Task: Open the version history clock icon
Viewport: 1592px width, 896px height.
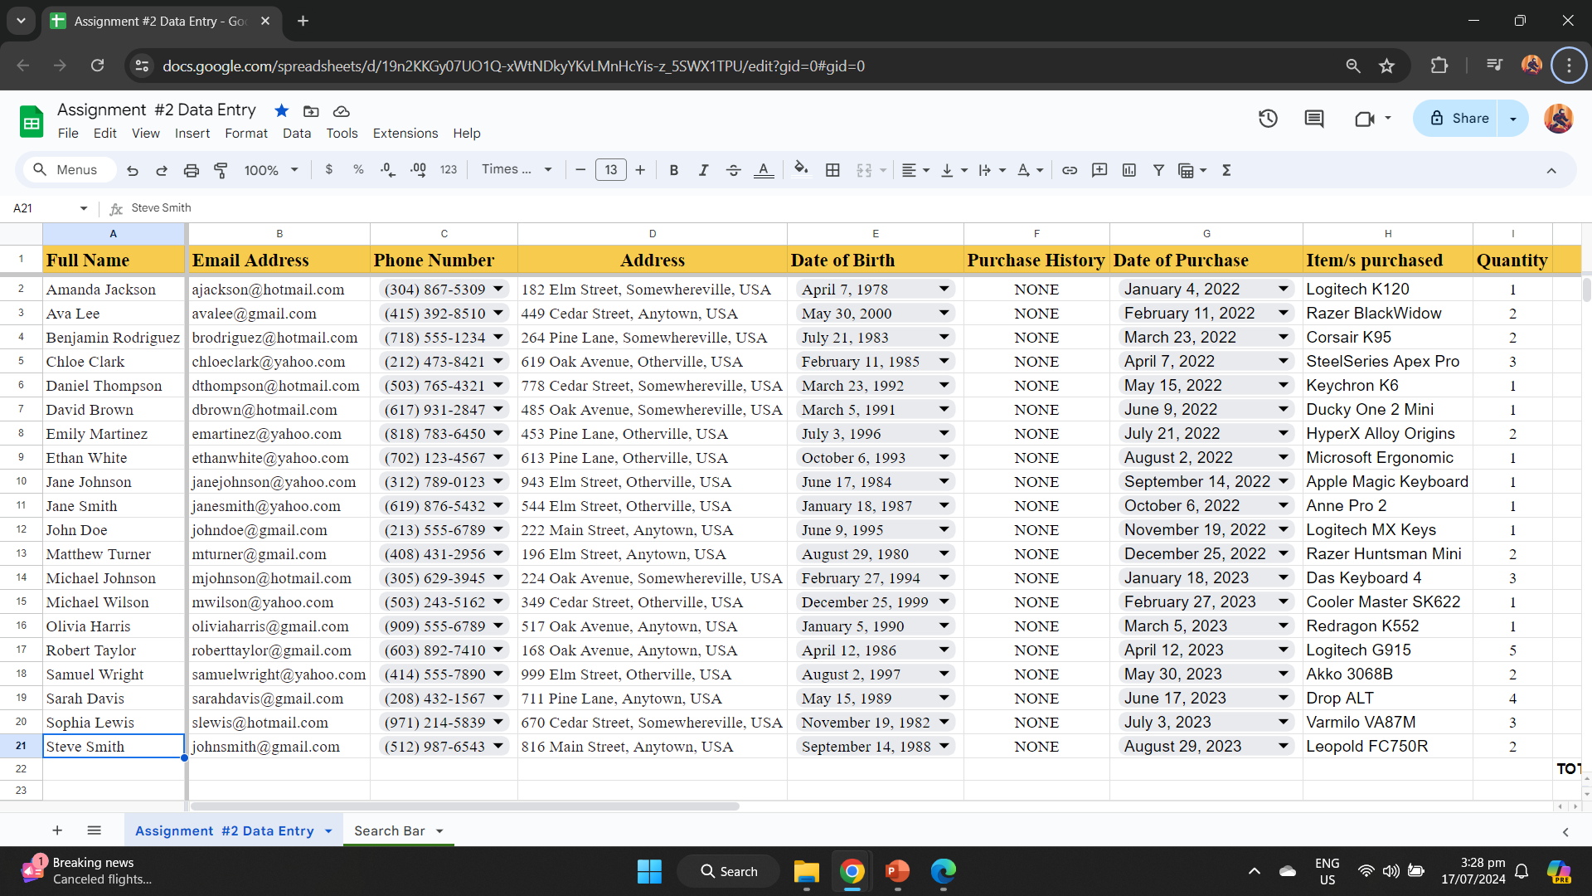Action: pyautogui.click(x=1268, y=119)
